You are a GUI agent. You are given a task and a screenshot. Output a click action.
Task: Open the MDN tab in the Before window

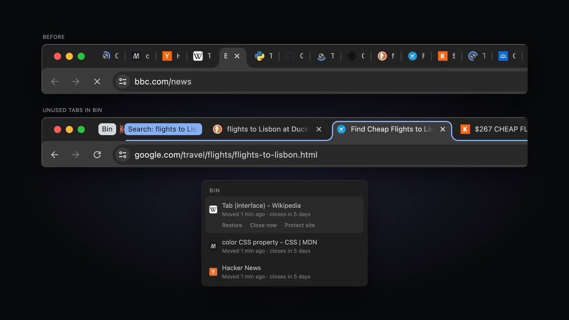click(x=140, y=56)
